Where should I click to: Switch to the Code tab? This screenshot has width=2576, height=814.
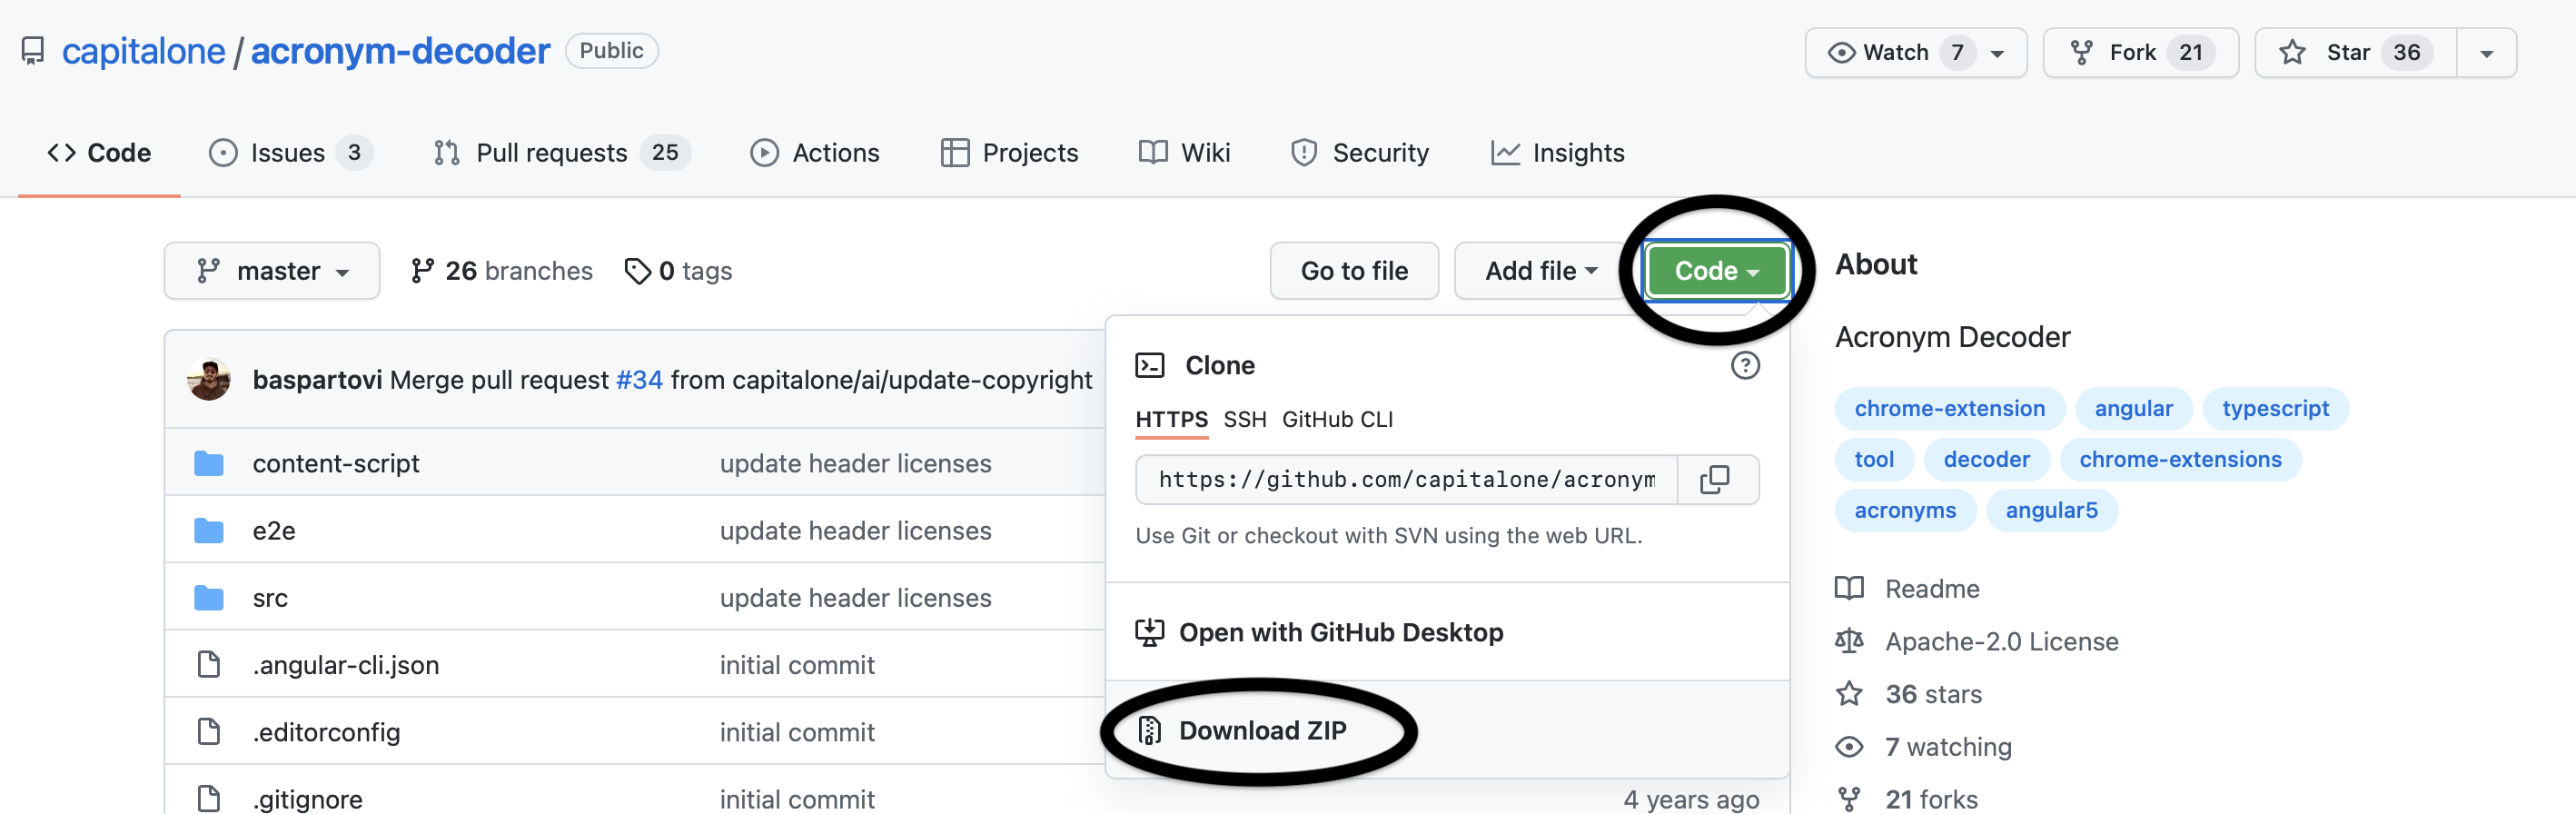click(99, 153)
